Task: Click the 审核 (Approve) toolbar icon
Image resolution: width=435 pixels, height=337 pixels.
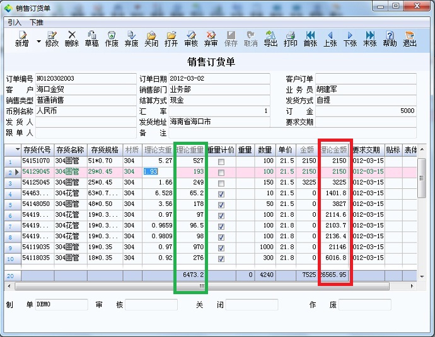Action: click(x=191, y=38)
